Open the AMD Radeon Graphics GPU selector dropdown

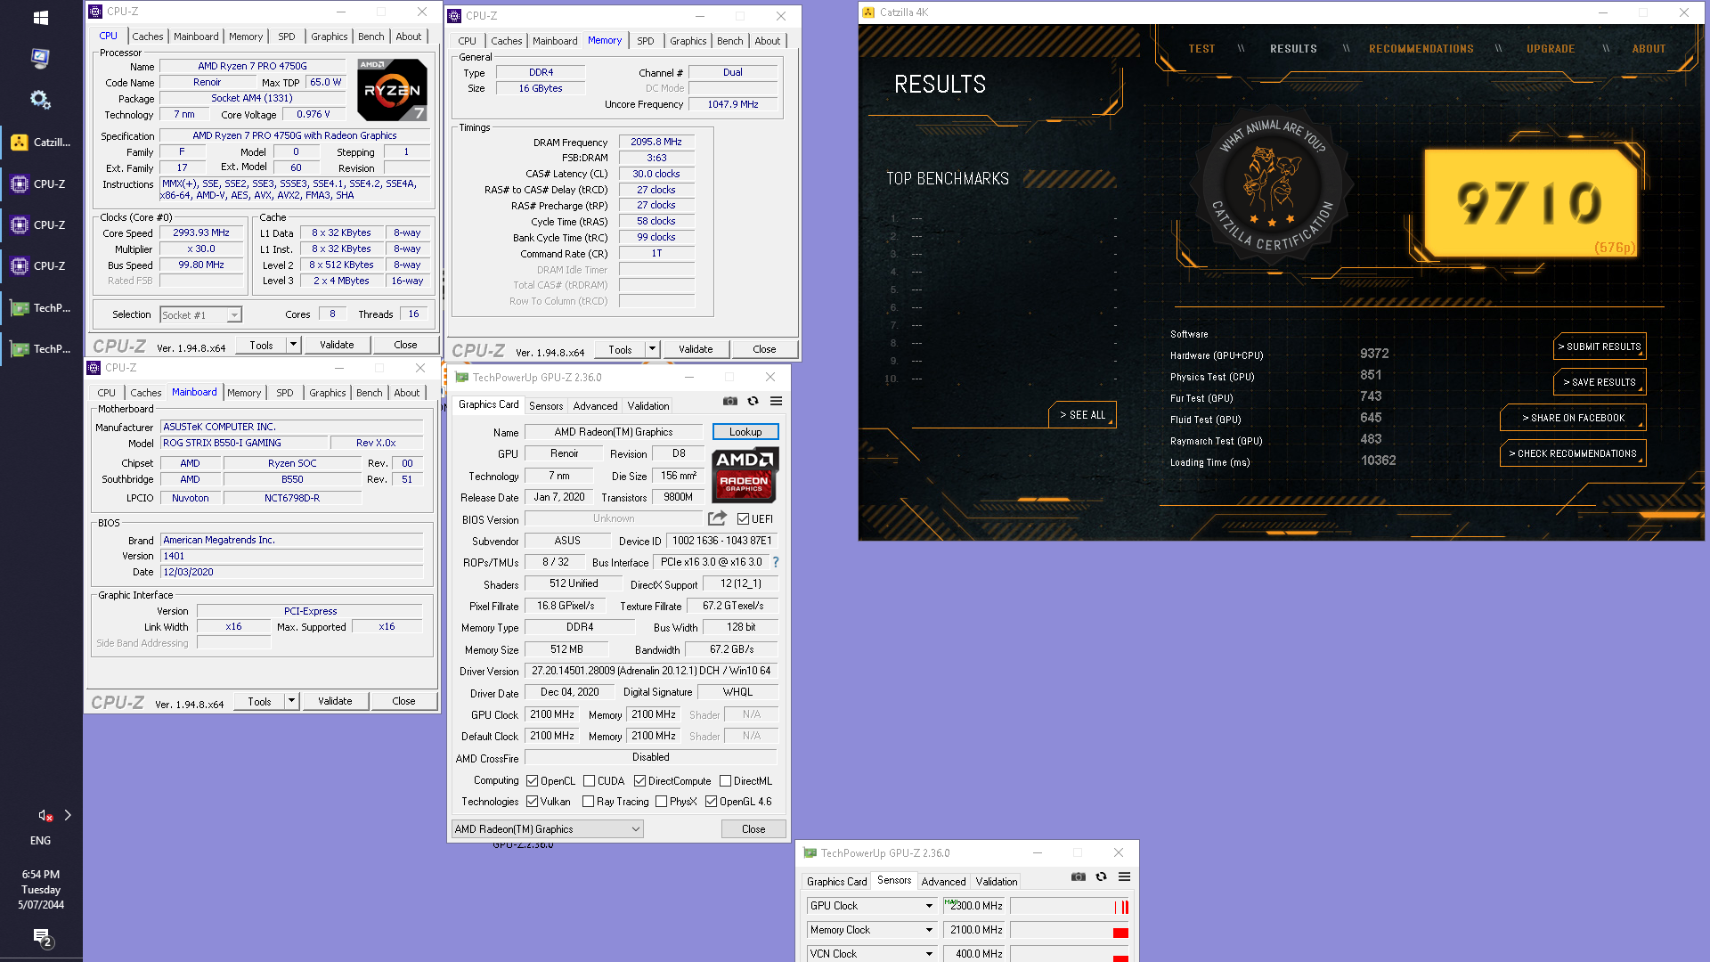tap(547, 828)
